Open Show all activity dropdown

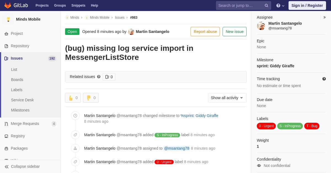tap(227, 98)
